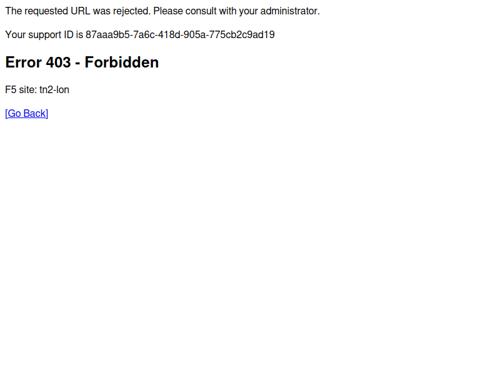Click the Your support ID is label

(x=44, y=34)
